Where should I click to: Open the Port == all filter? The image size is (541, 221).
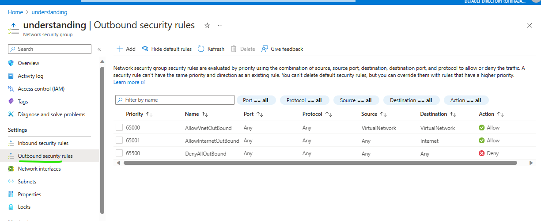pyautogui.click(x=256, y=100)
